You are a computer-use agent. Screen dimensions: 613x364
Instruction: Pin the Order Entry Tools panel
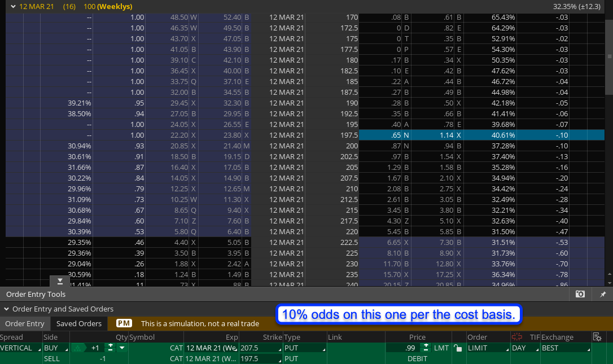pyautogui.click(x=603, y=294)
